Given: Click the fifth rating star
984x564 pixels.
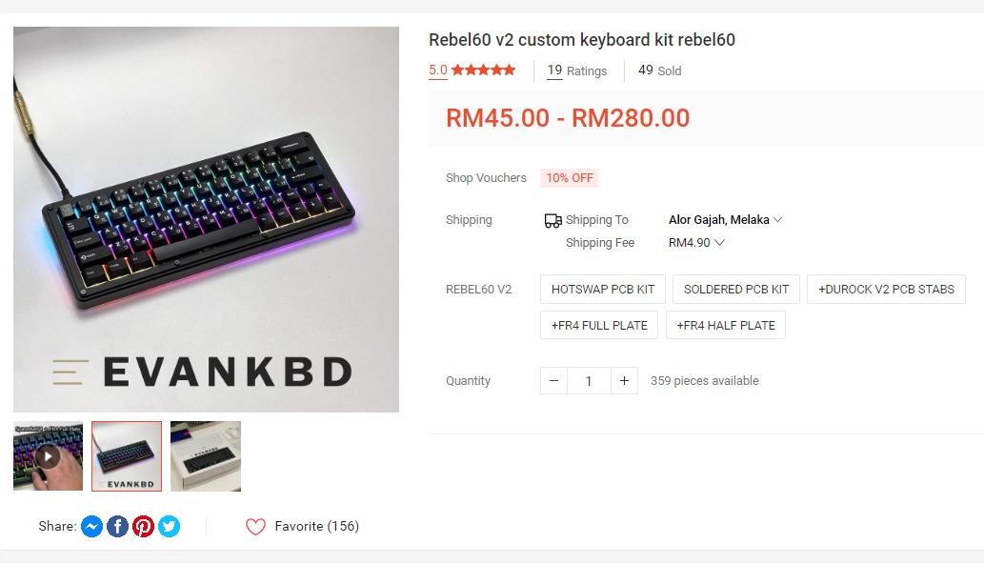Looking at the screenshot, I should point(510,70).
